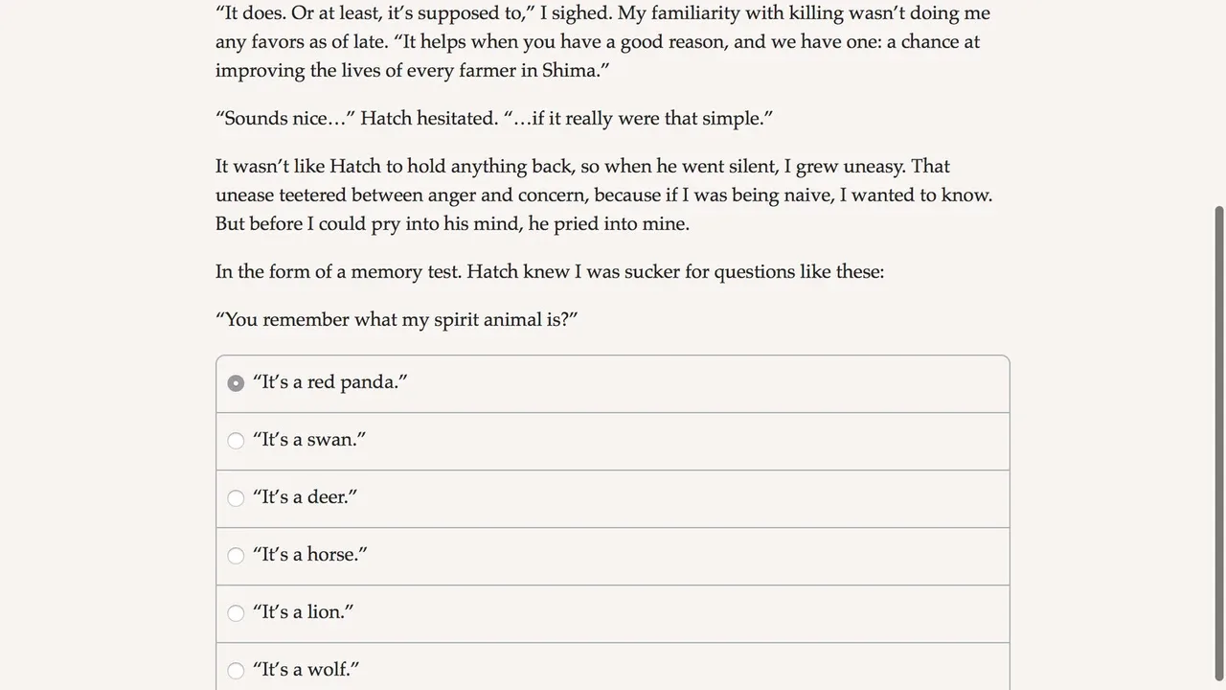Click the "In the form of a memory test" line
This screenshot has height=690, width=1226.
[x=550, y=271]
